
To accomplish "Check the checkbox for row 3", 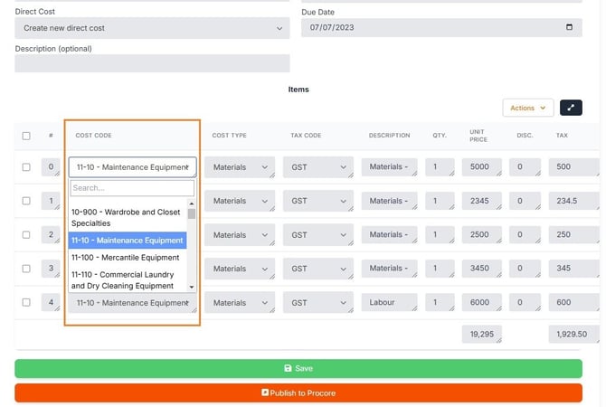I will (26, 269).
